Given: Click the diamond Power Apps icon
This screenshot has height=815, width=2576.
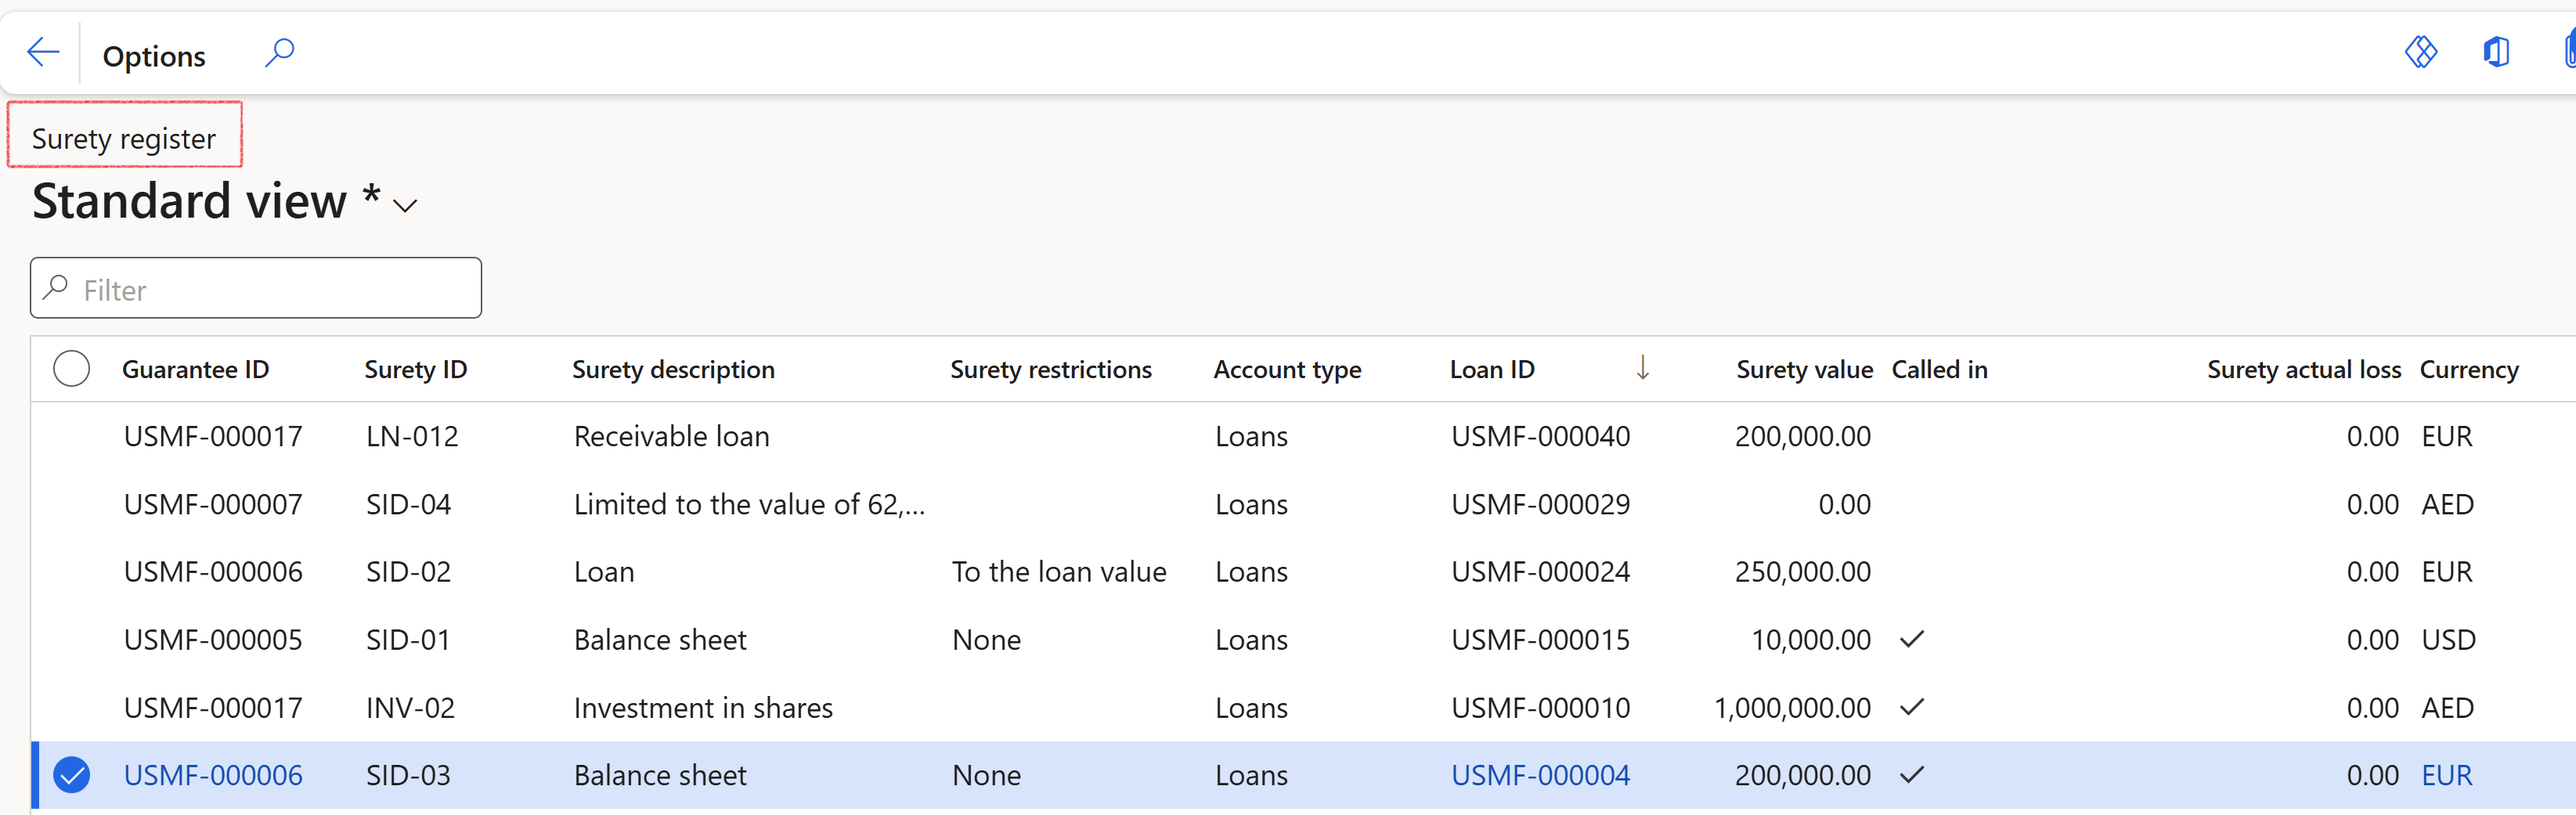Looking at the screenshot, I should [x=2420, y=52].
